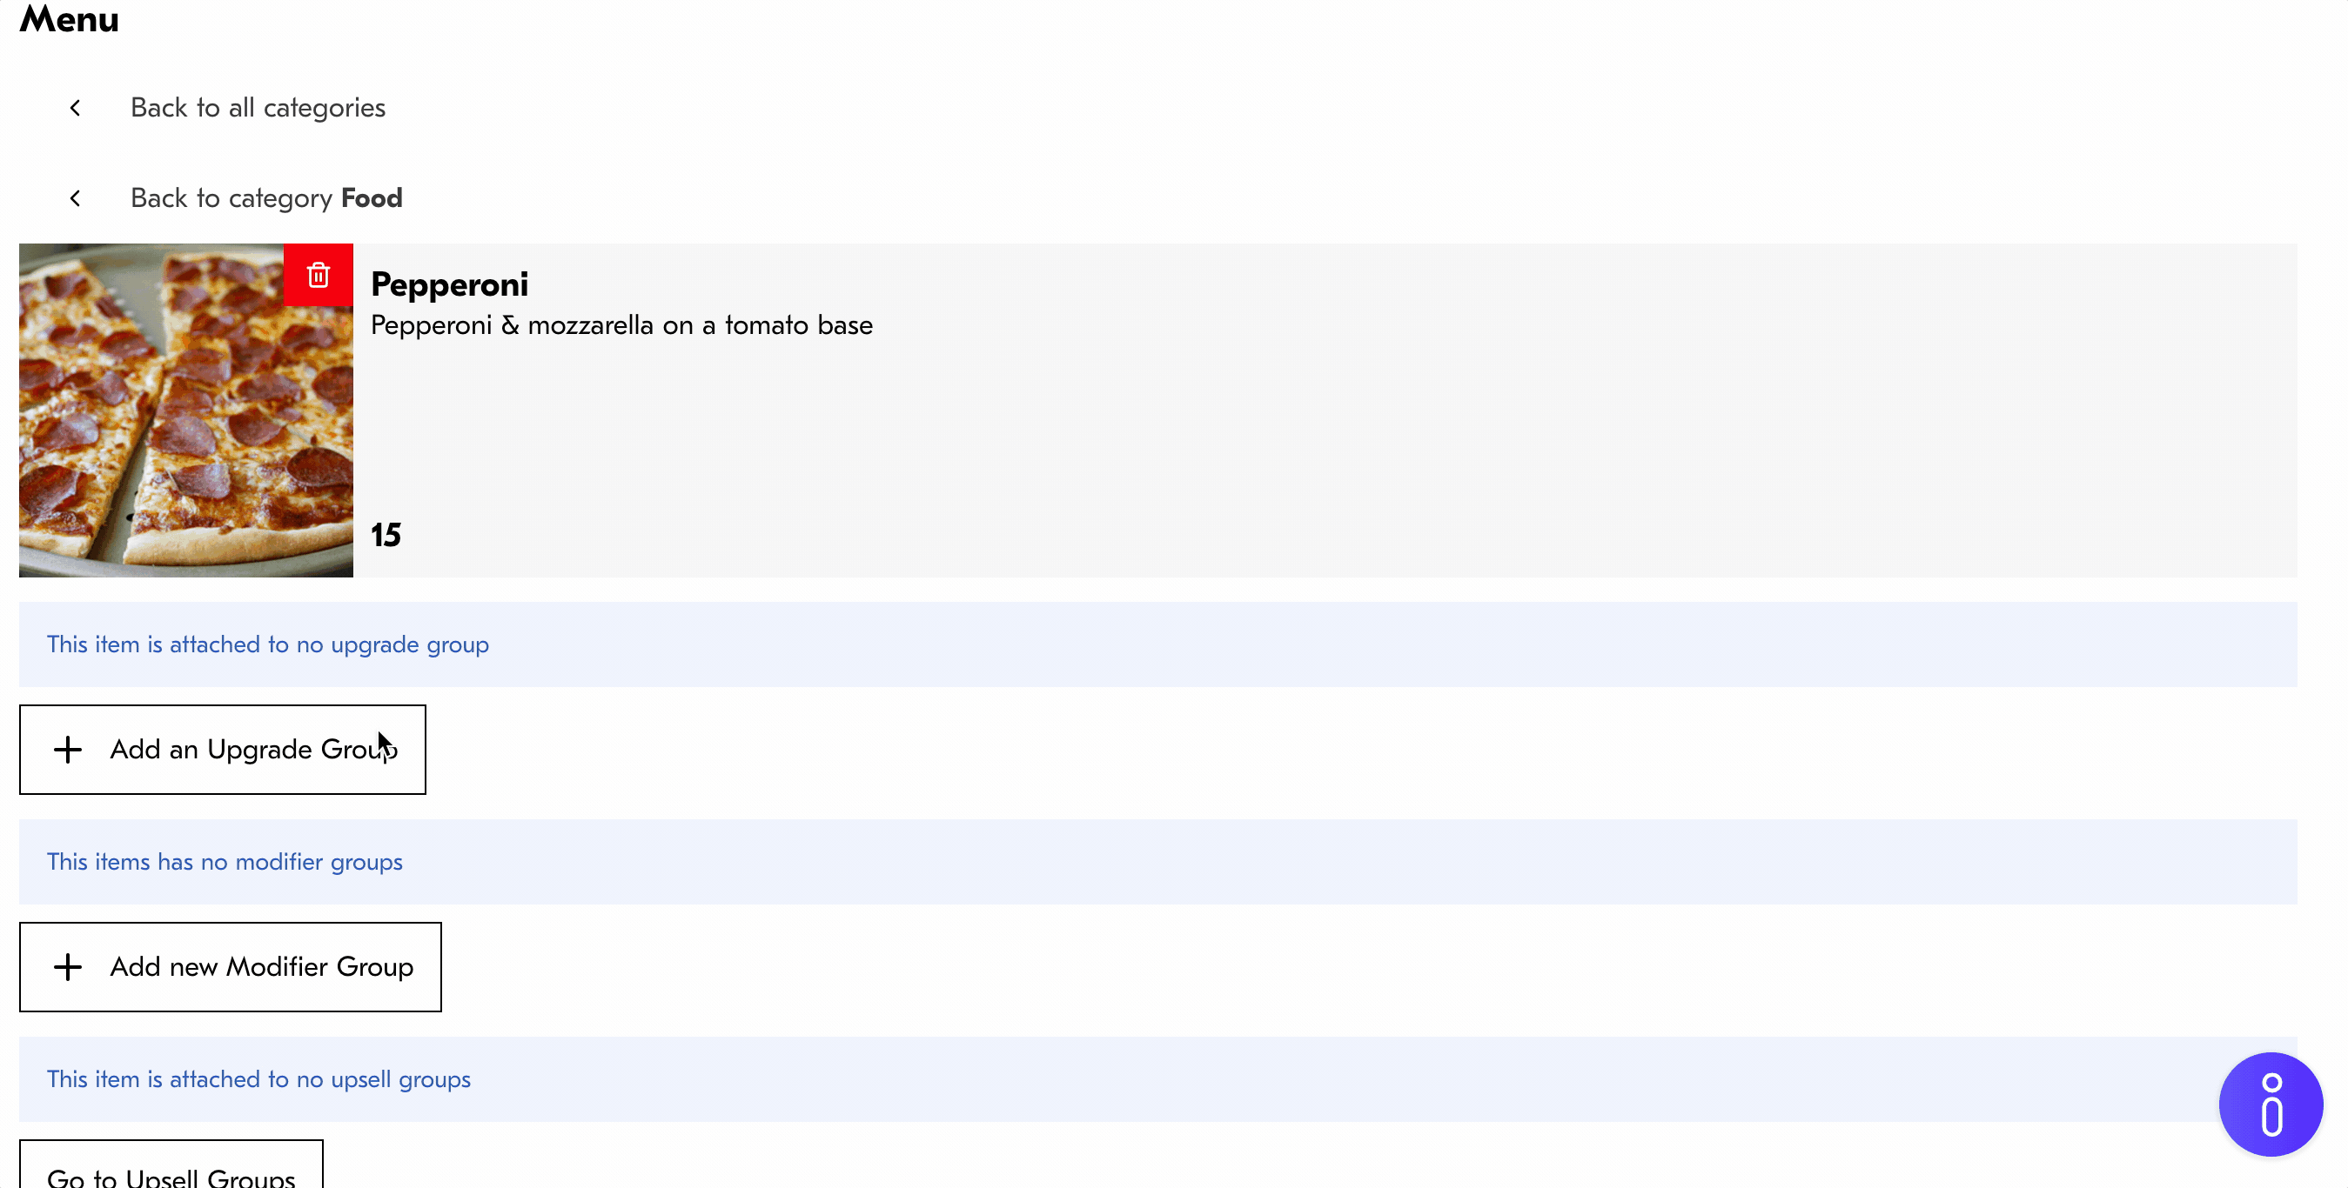
Task: Click the chevron beside Back to all categories
Action: tap(76, 108)
